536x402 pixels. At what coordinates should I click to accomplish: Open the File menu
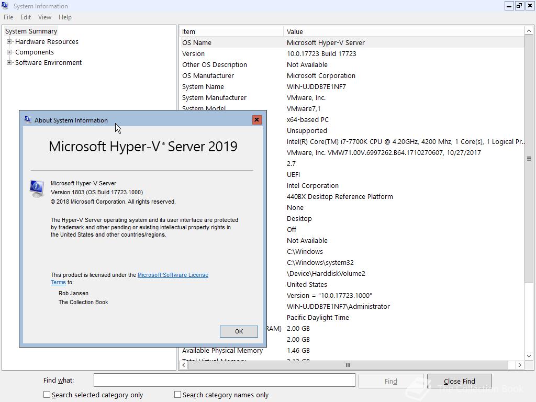(8, 17)
